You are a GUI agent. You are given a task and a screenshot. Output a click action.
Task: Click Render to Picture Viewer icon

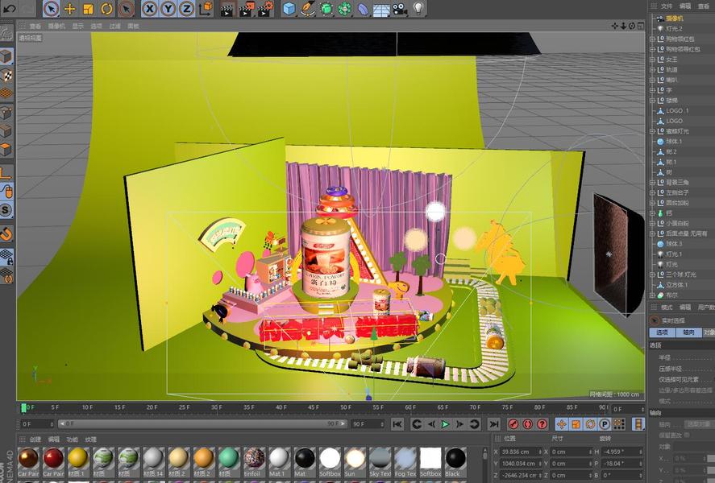pos(246,9)
